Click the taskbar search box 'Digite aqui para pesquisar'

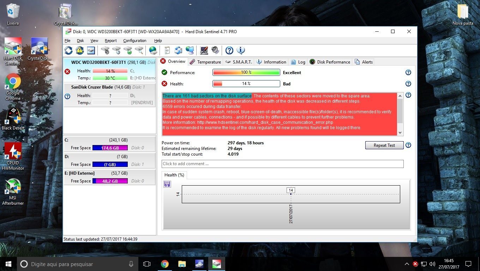78,264
